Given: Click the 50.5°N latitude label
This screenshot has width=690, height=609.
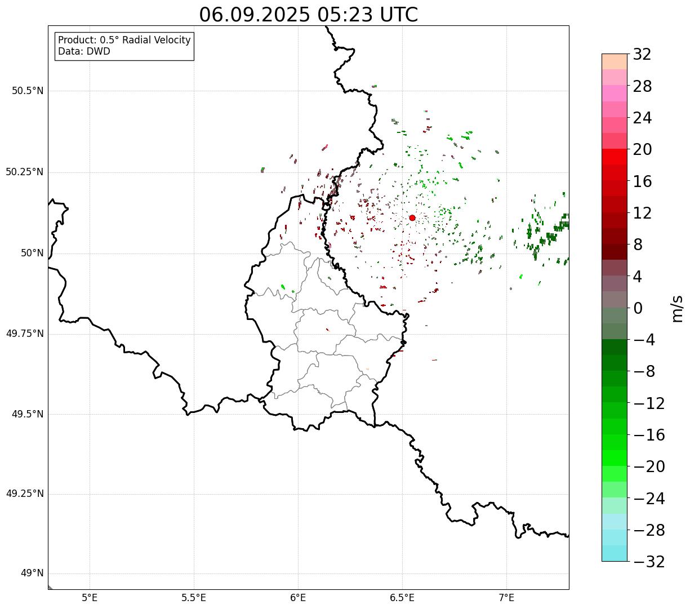Looking at the screenshot, I should tap(28, 91).
